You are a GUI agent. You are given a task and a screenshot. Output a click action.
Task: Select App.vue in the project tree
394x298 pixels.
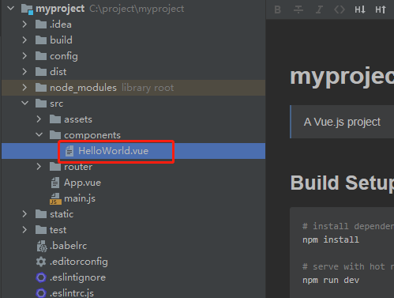[x=82, y=183]
